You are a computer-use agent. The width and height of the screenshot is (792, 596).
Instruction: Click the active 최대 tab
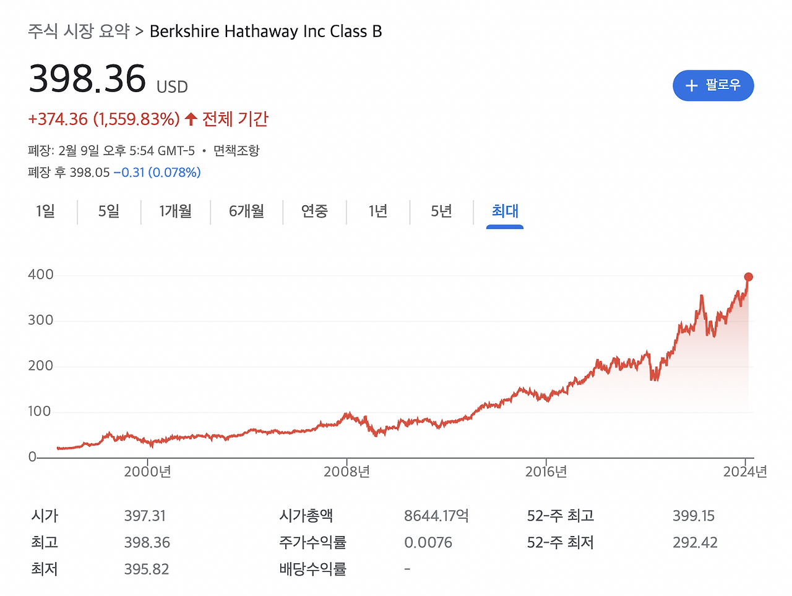pyautogui.click(x=504, y=211)
